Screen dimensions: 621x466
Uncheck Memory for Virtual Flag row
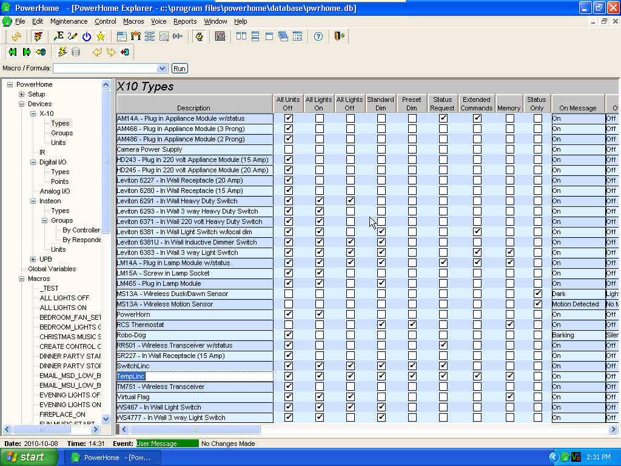pos(509,396)
